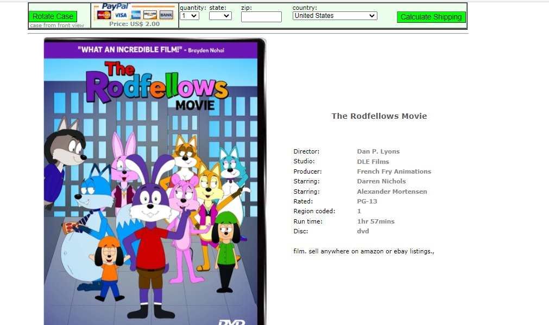Click disc value "dvd"
This screenshot has height=325, width=549.
(363, 231)
